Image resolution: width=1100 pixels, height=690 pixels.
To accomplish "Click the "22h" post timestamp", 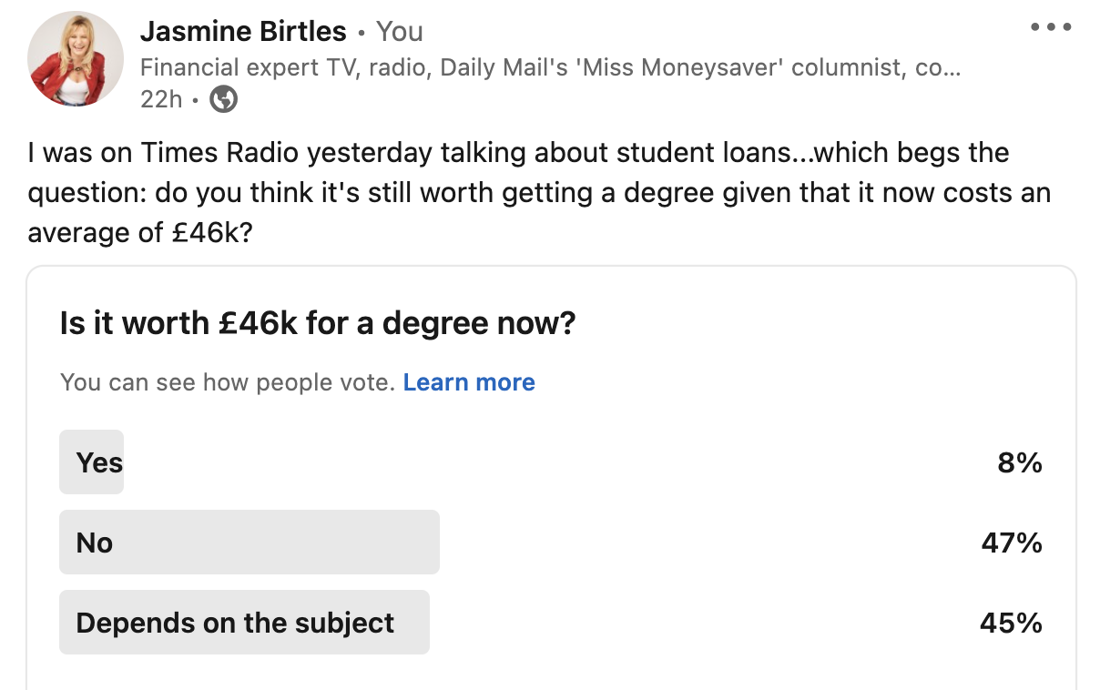I will pyautogui.click(x=161, y=98).
